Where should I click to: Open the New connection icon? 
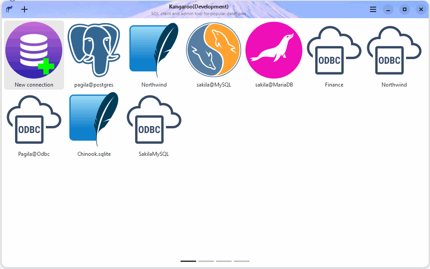pos(34,50)
